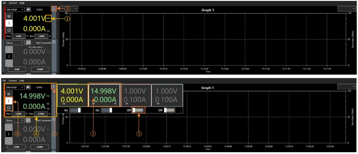Click 0.0000 field of None device, upper window
The image size is (358, 154).
(40, 70)
